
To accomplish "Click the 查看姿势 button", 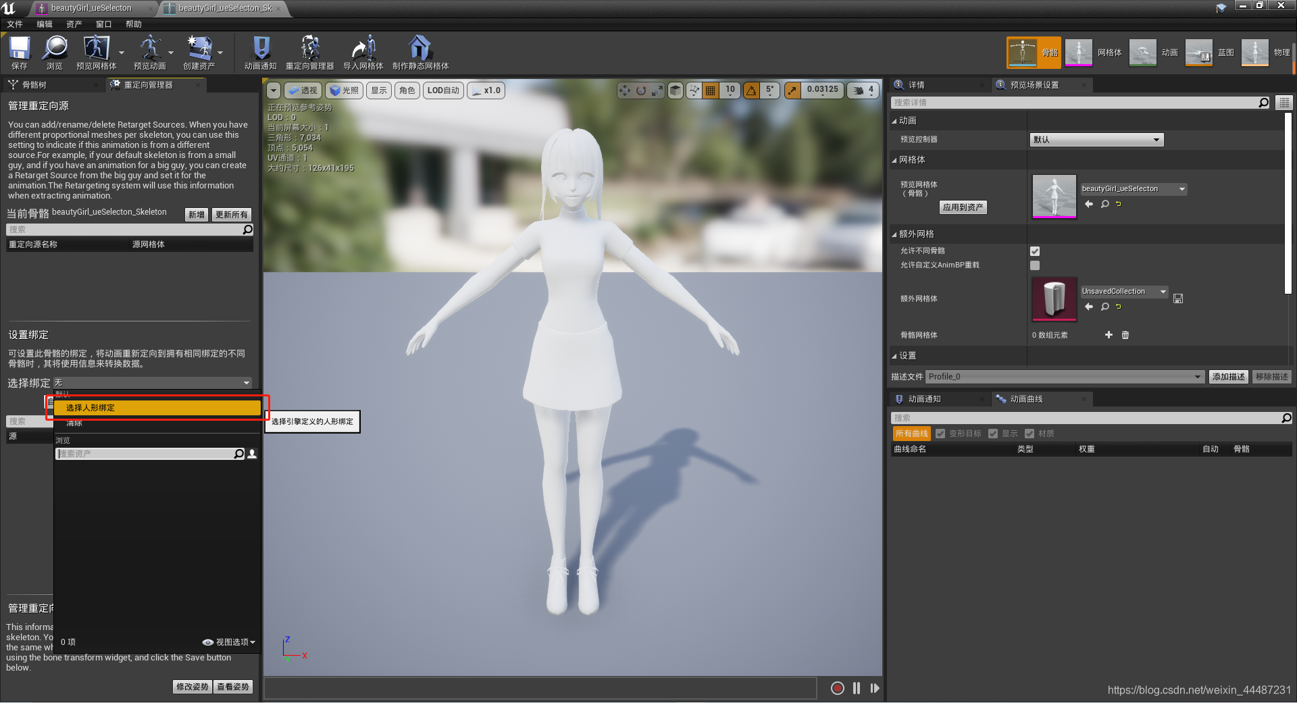I will [x=233, y=687].
